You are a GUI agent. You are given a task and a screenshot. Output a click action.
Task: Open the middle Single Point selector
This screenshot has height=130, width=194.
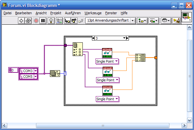pyautogui.click(x=108, y=80)
